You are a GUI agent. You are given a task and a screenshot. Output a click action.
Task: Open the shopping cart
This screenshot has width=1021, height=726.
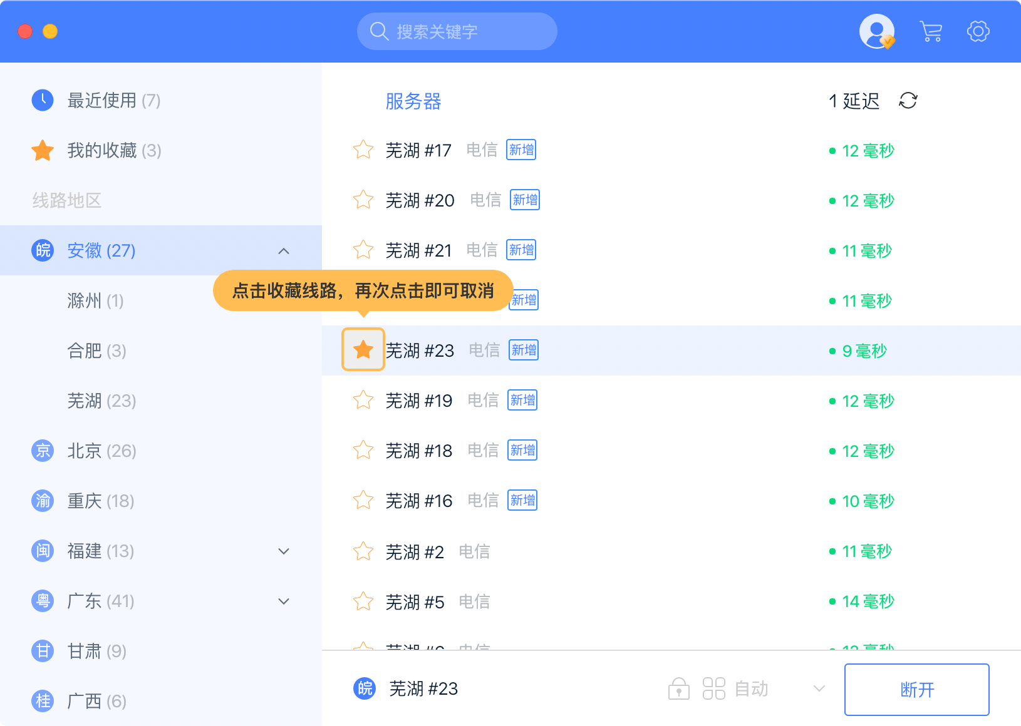(x=931, y=31)
